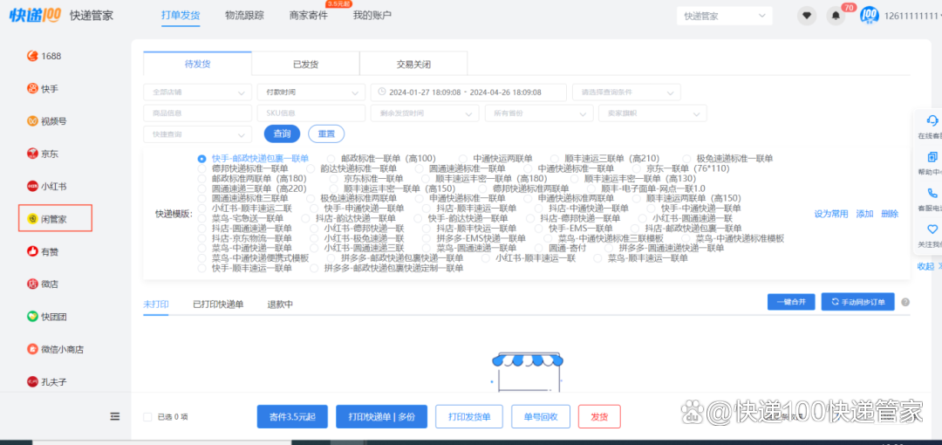Select 顺丰速运三联单 (高210) radio
The width and height of the screenshot is (942, 445).
pos(555,159)
